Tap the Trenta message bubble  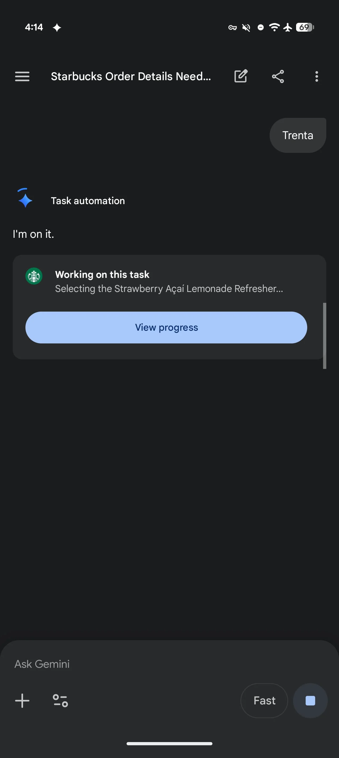(298, 135)
